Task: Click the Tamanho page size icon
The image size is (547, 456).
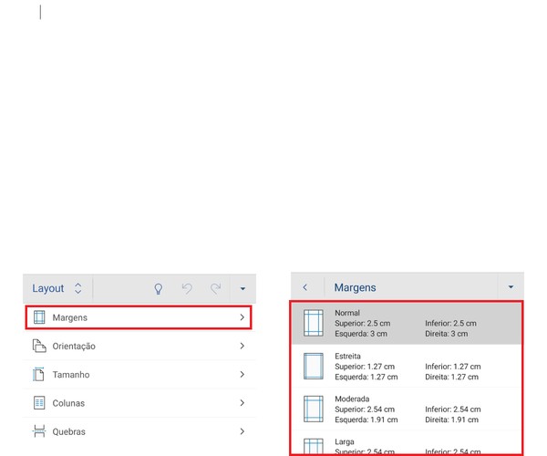Action: 38,374
